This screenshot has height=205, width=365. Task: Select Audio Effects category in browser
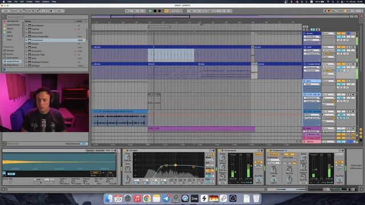13,61
